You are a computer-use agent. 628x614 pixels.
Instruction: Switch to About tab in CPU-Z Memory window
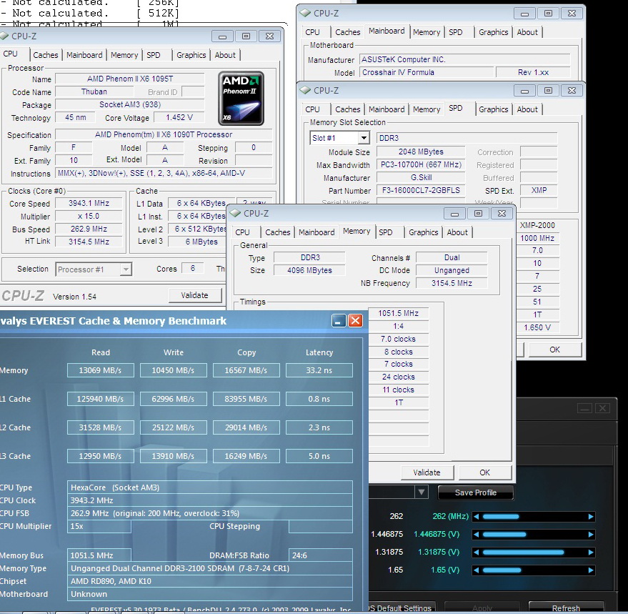pyautogui.click(x=457, y=232)
